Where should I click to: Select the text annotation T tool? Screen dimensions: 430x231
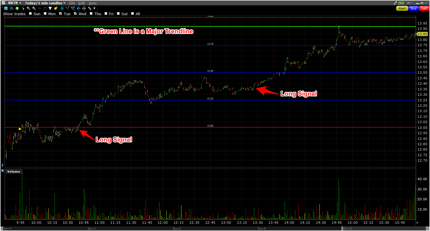(x=6, y=8)
